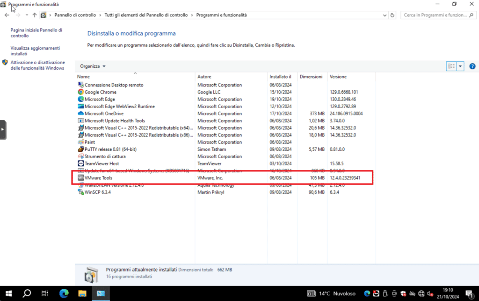The height and width of the screenshot is (301, 479).
Task: Click the Google Chrome program icon
Action: (80, 92)
